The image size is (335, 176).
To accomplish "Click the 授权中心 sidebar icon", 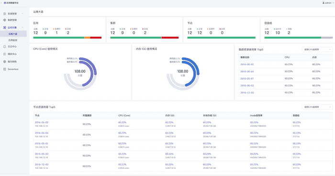I will click(5, 54).
